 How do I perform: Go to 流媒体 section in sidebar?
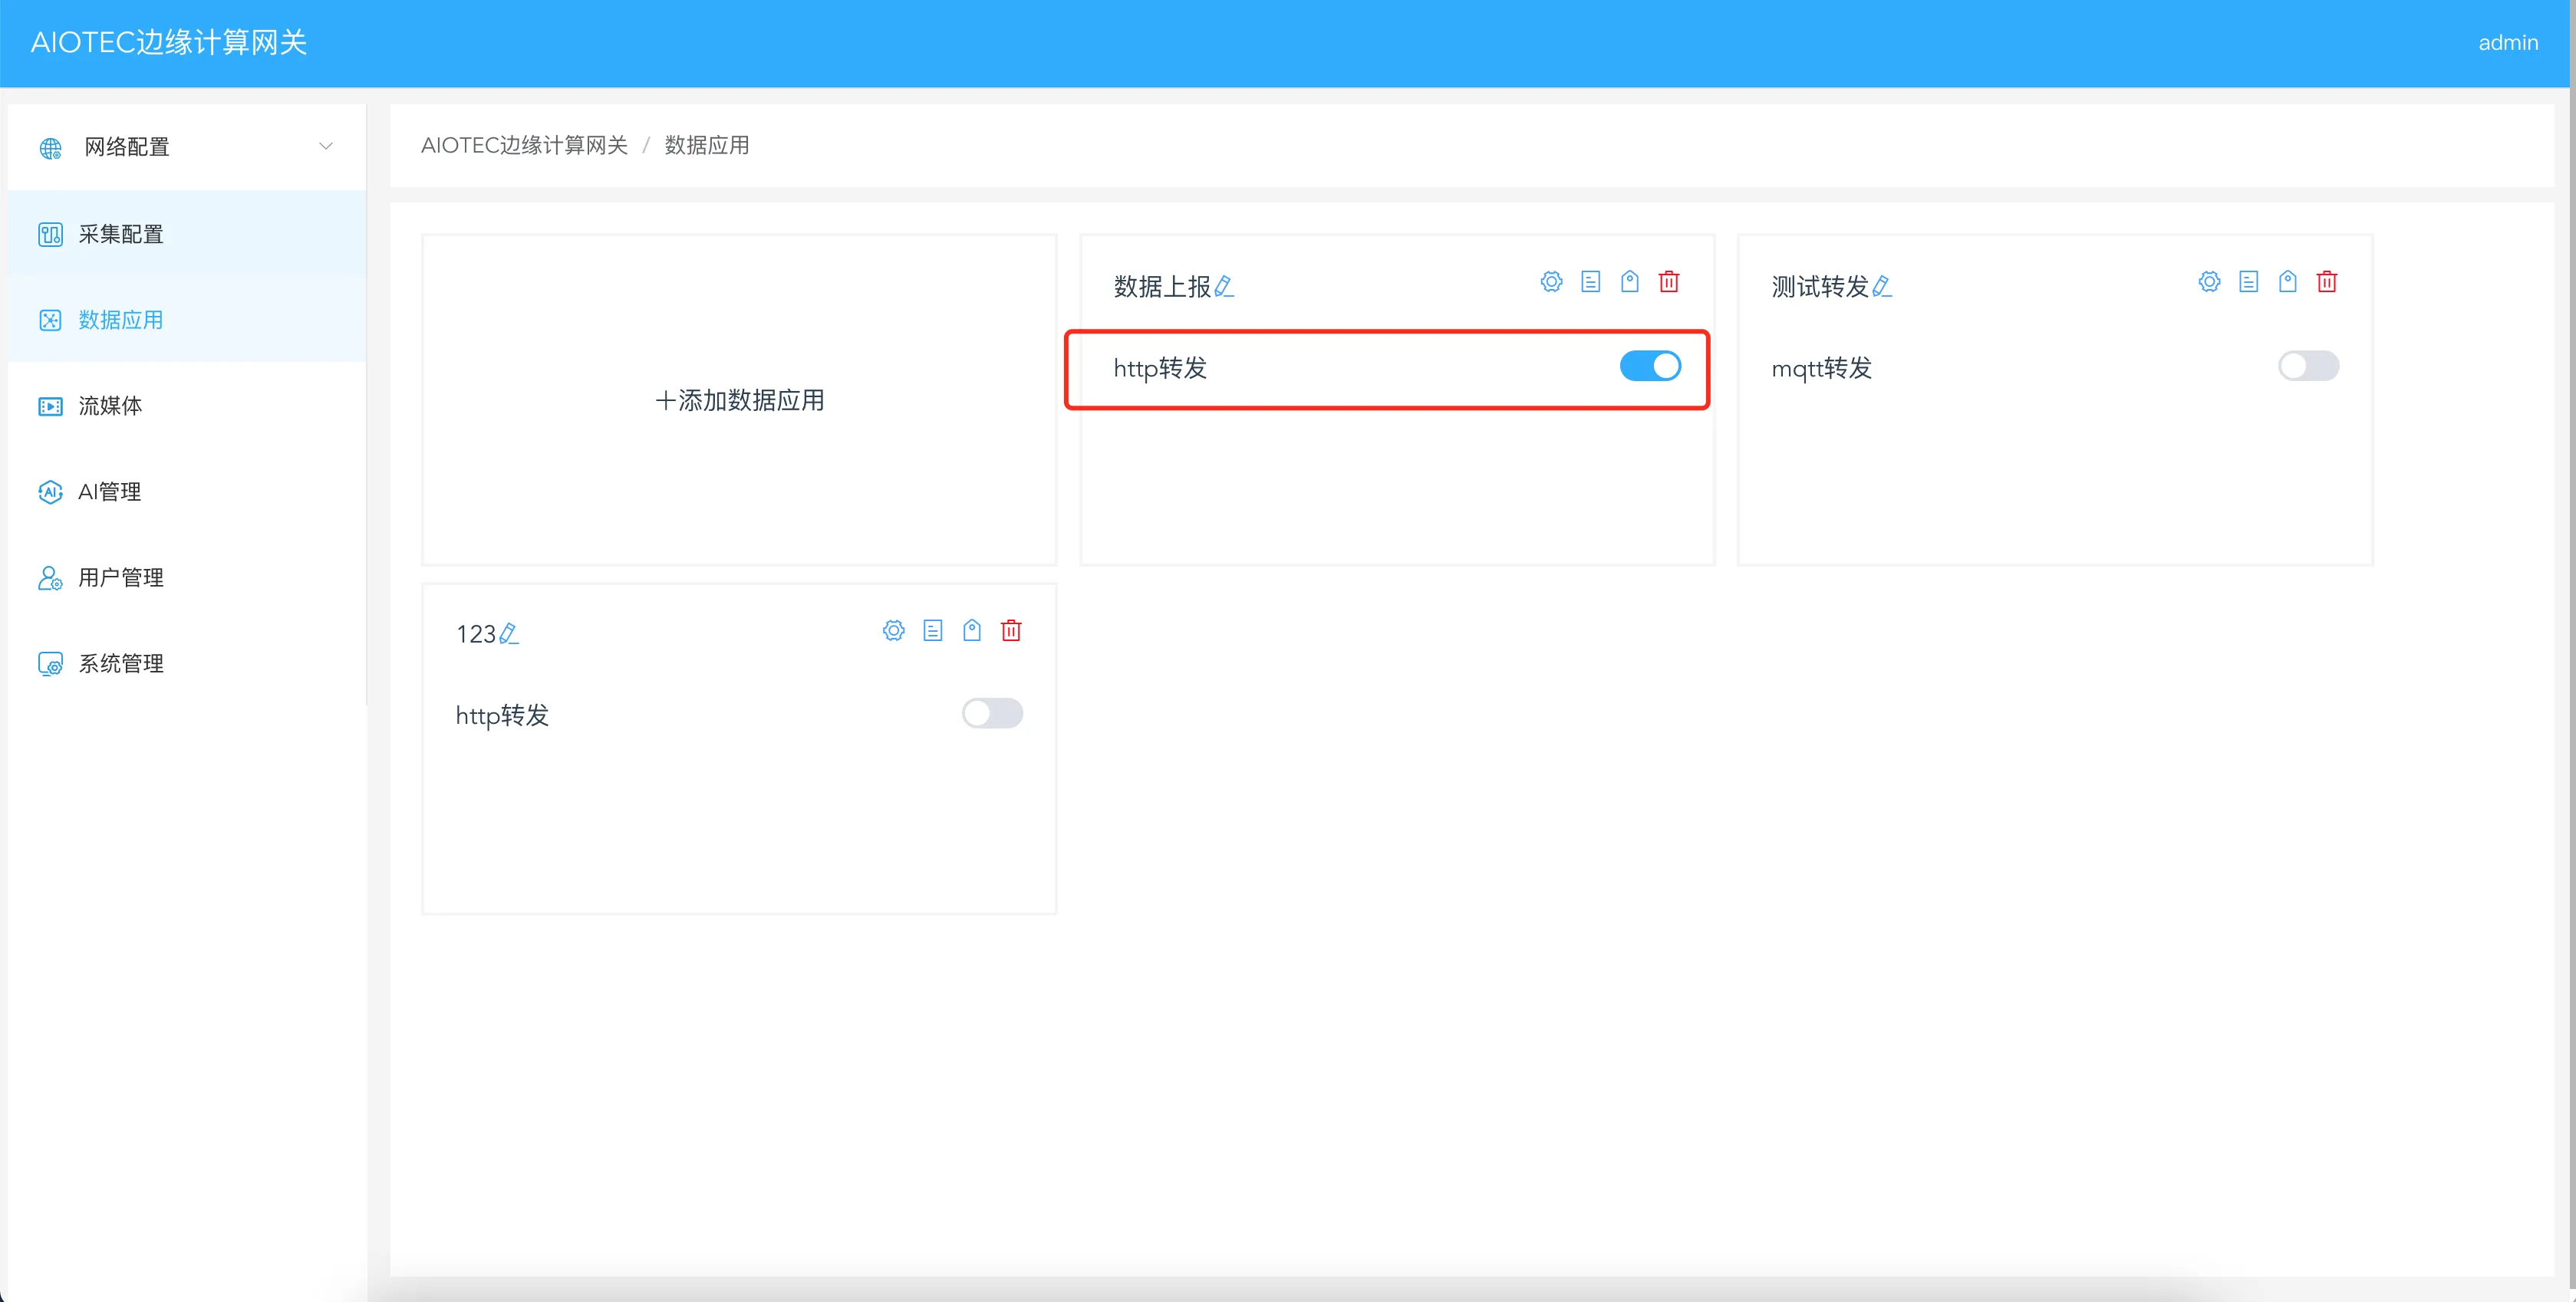coord(110,406)
